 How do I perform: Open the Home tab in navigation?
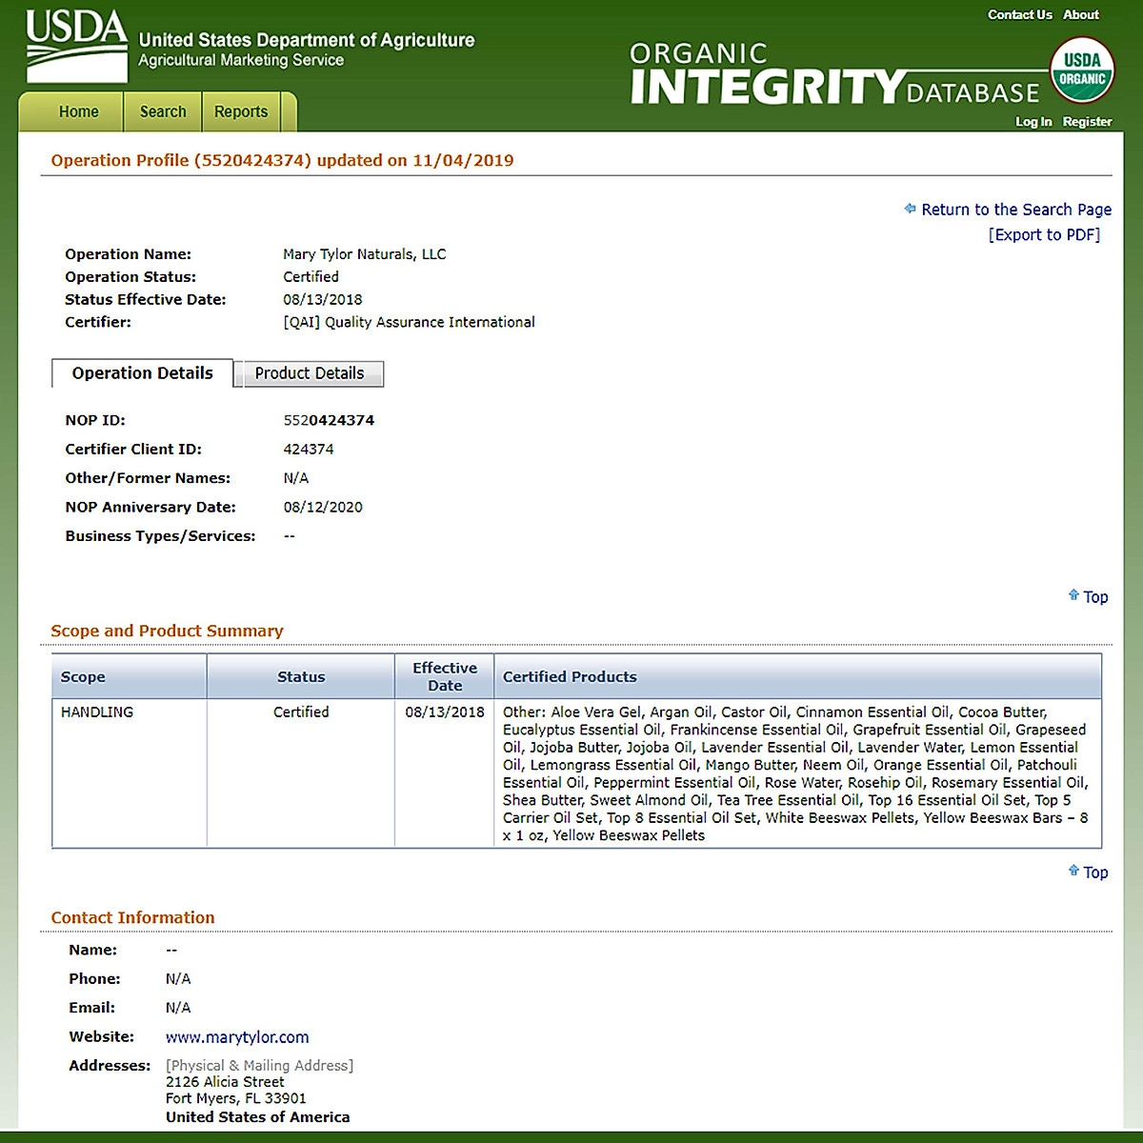coord(78,111)
